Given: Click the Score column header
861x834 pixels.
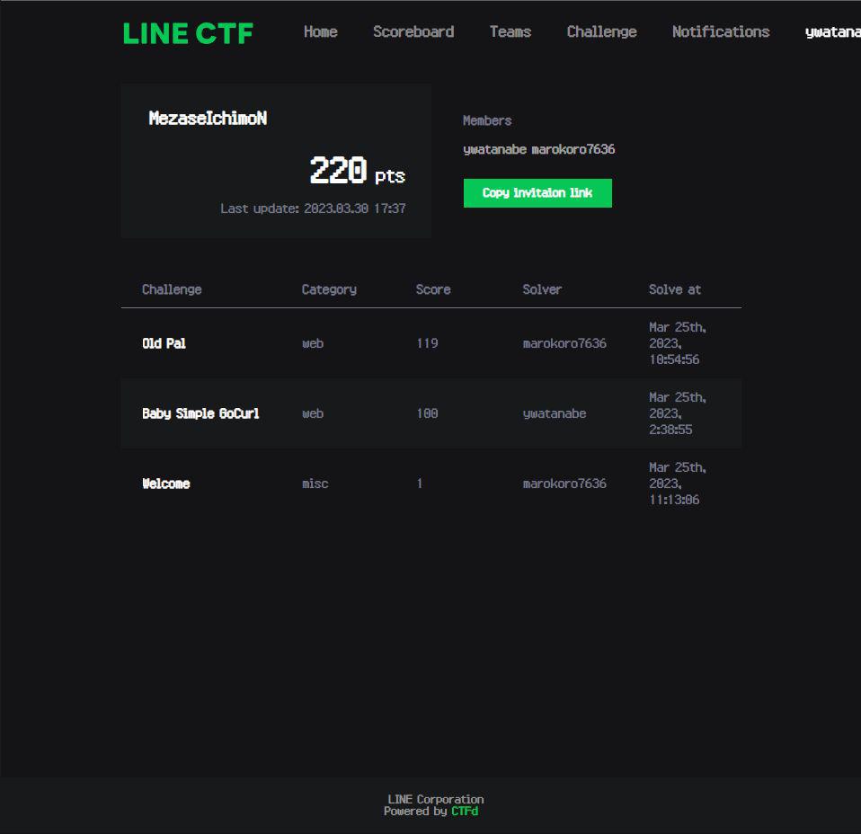Looking at the screenshot, I should (433, 289).
